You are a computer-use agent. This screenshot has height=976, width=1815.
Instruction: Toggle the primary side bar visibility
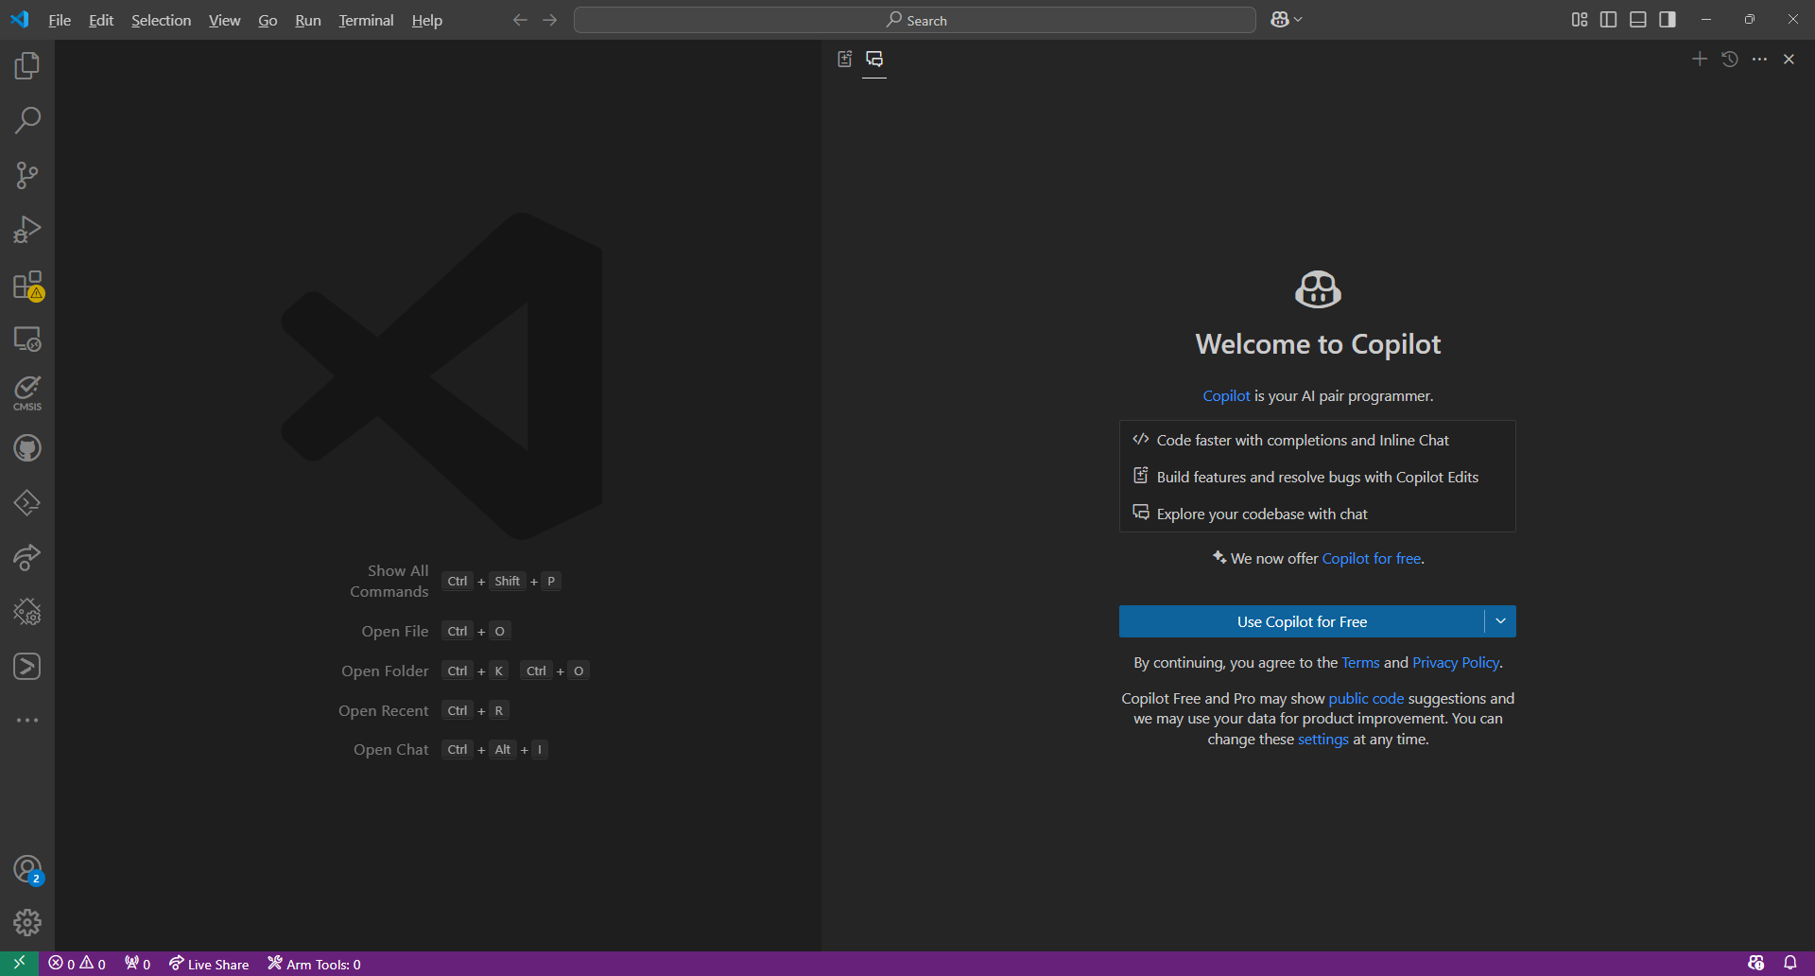click(x=1608, y=20)
